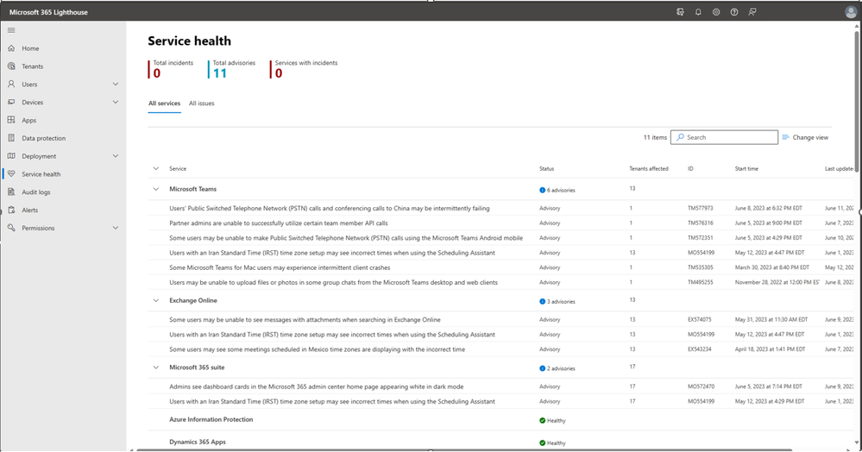Click the ID EX574075 cell

pyautogui.click(x=699, y=320)
